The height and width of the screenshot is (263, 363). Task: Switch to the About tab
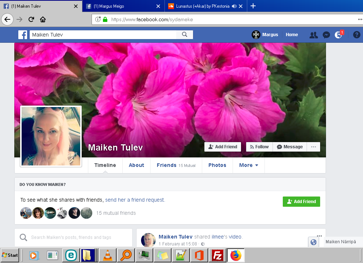pyautogui.click(x=136, y=165)
